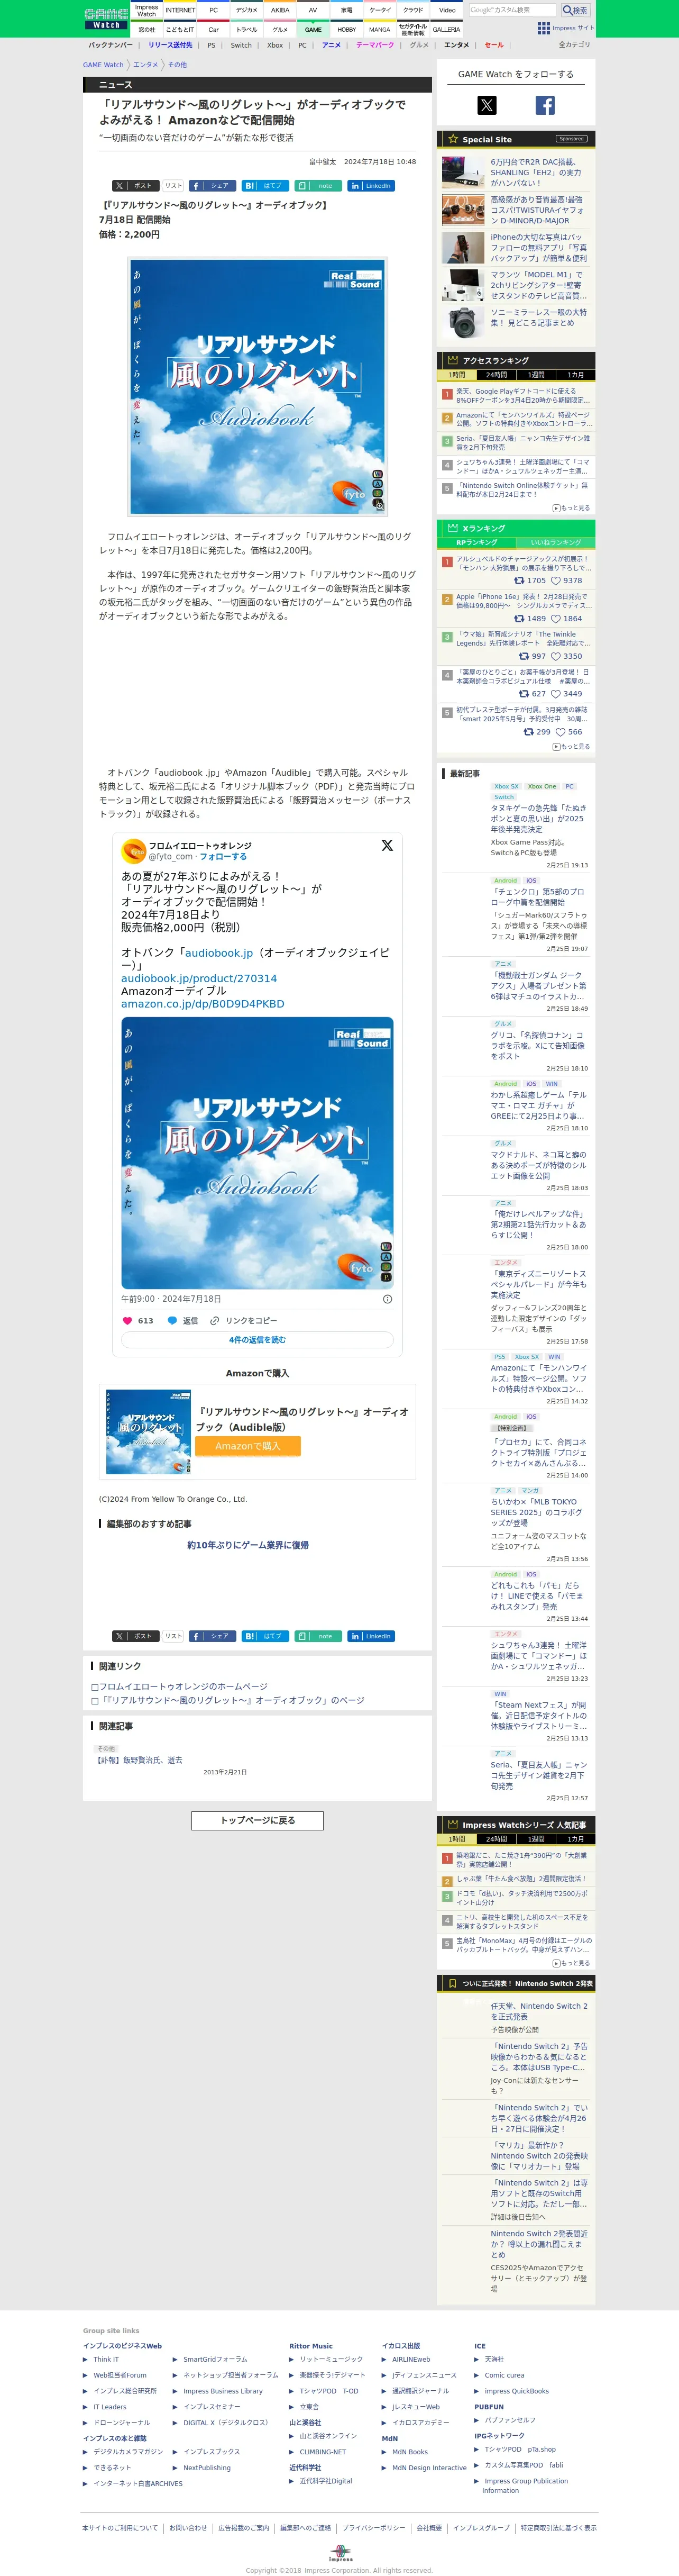
Task: Open 約10年ぶりにゲーム業界に復帰 recommended article
Action: pyautogui.click(x=248, y=1545)
